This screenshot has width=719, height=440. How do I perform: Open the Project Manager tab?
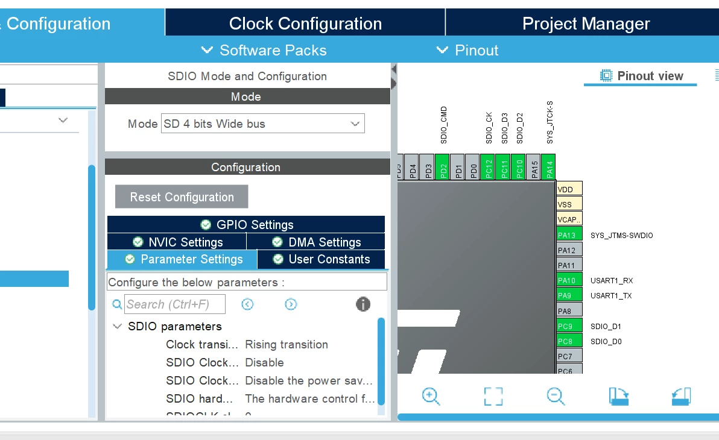(586, 23)
